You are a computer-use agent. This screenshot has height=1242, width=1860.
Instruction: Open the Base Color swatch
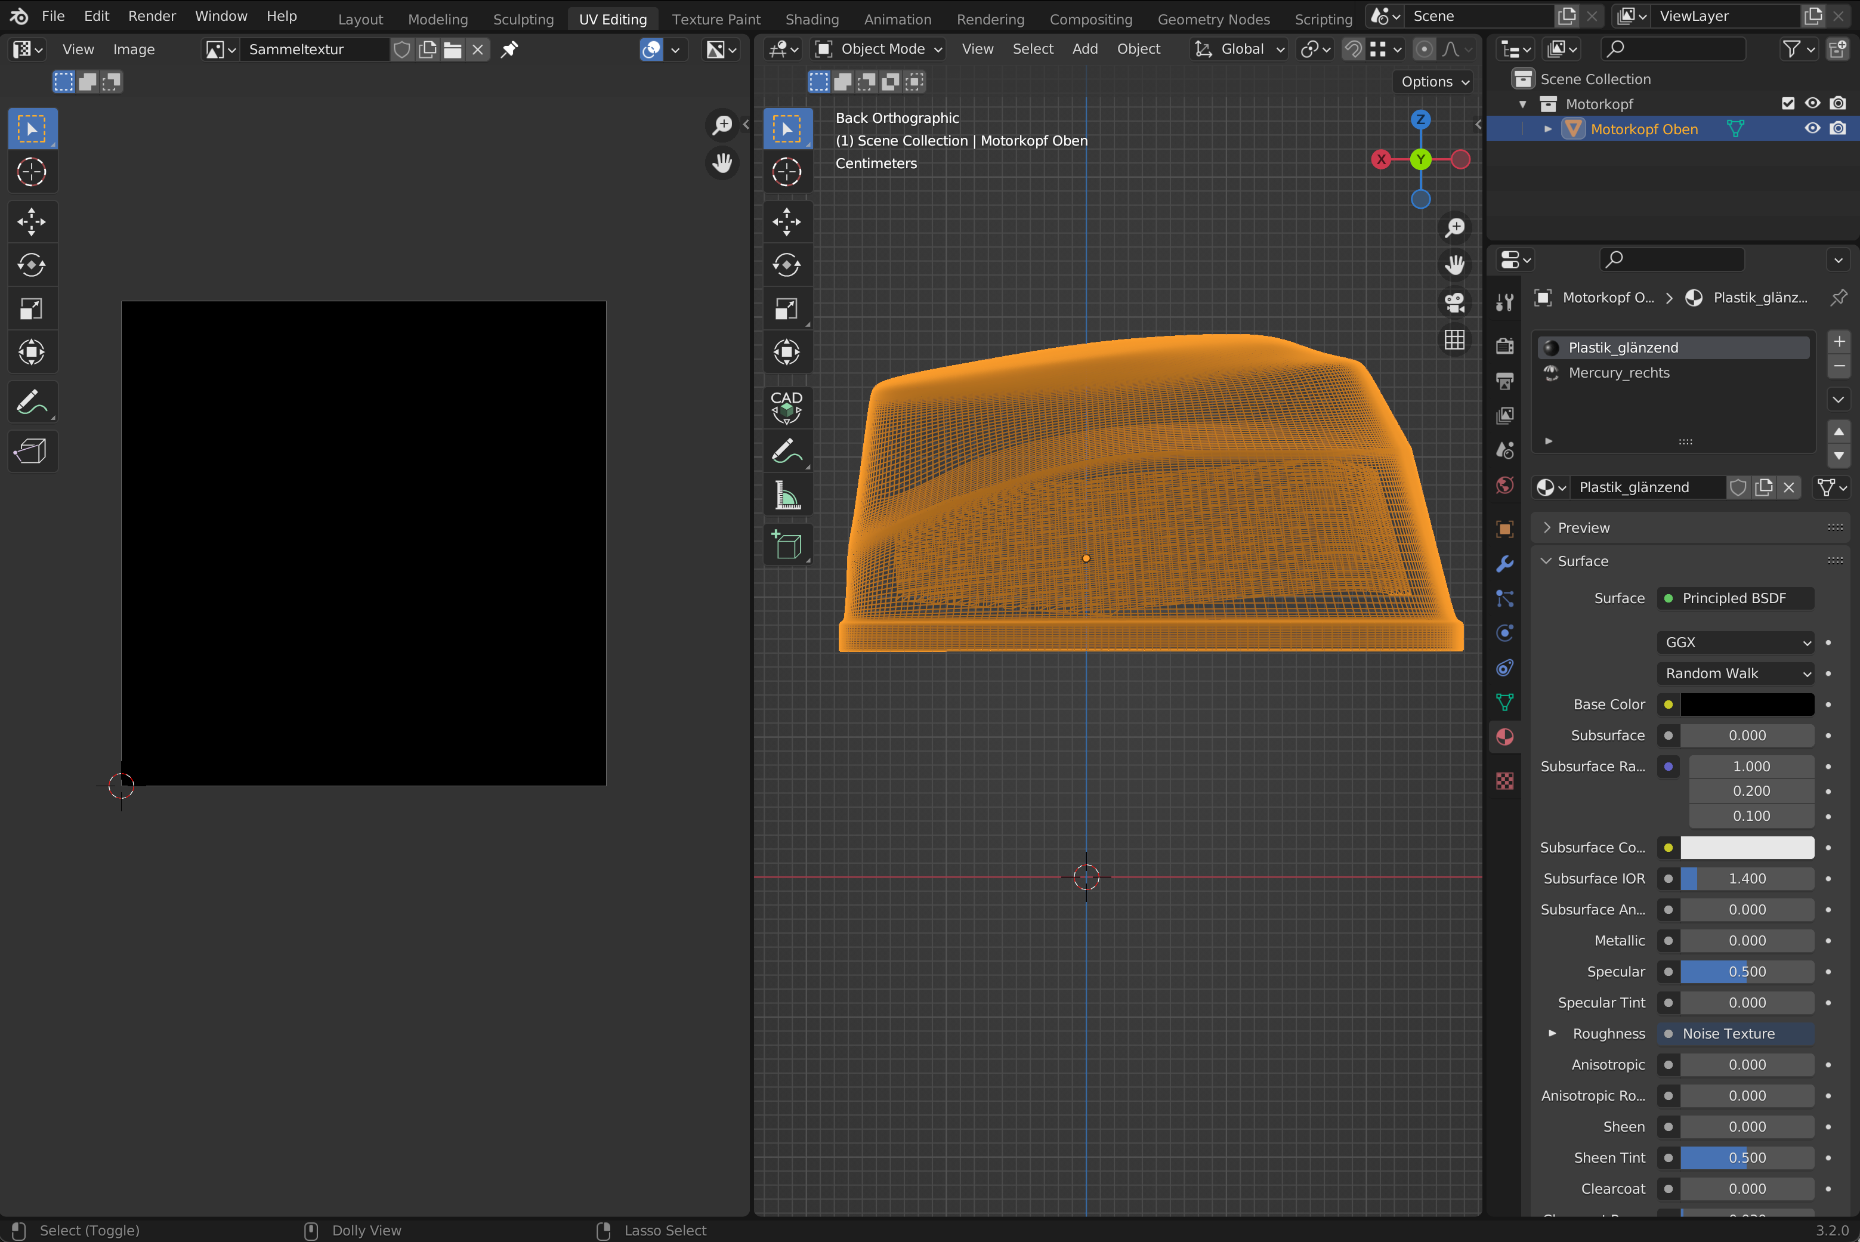tap(1747, 704)
